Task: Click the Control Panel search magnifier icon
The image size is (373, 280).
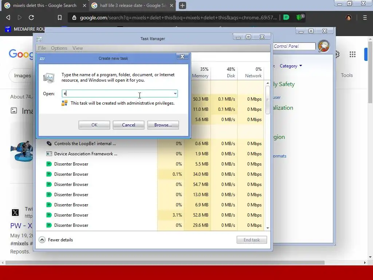Action: (x=323, y=46)
